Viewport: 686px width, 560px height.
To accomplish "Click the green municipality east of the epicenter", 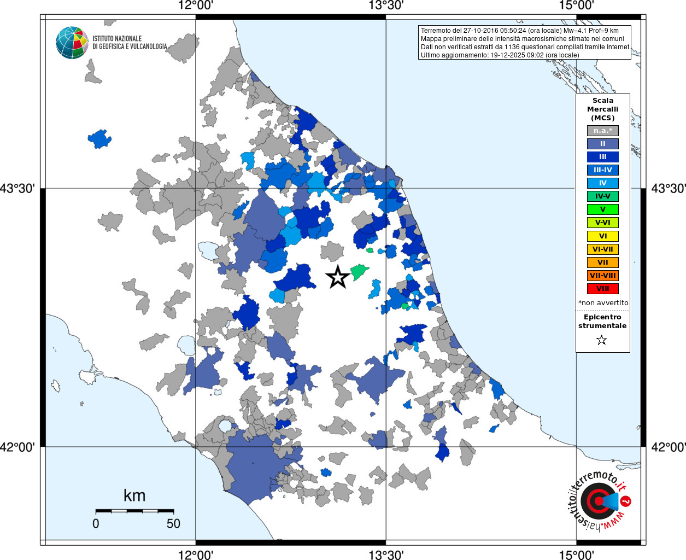I will (x=359, y=271).
